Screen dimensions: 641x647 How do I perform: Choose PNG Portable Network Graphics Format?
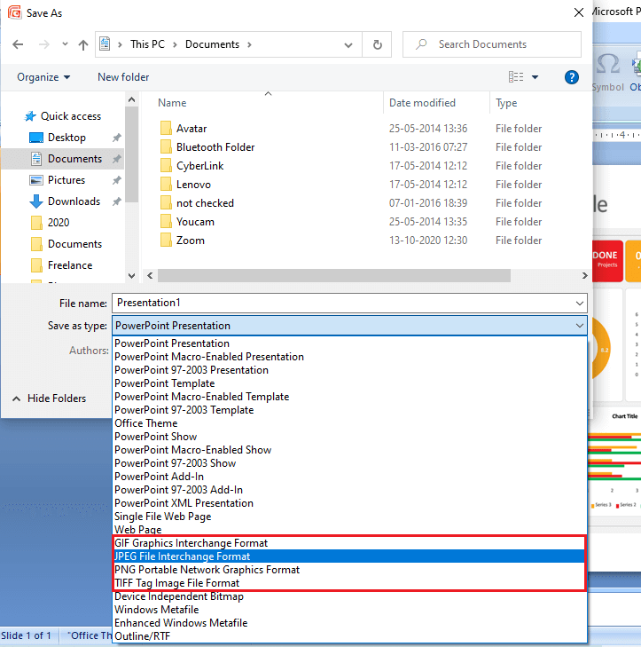[349, 570]
